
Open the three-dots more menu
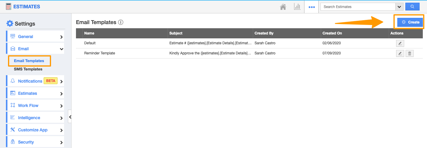pyautogui.click(x=312, y=7)
